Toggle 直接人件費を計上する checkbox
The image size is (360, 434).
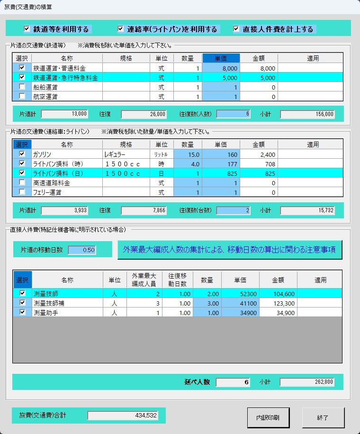236,29
